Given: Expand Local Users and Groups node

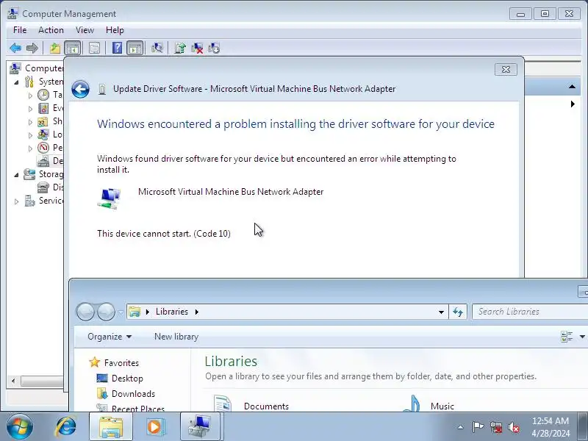Looking at the screenshot, I should tap(30, 135).
